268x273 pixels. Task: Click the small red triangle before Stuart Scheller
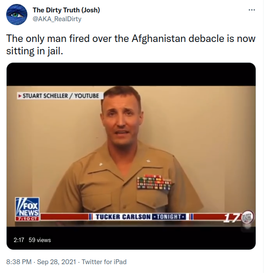point(20,96)
